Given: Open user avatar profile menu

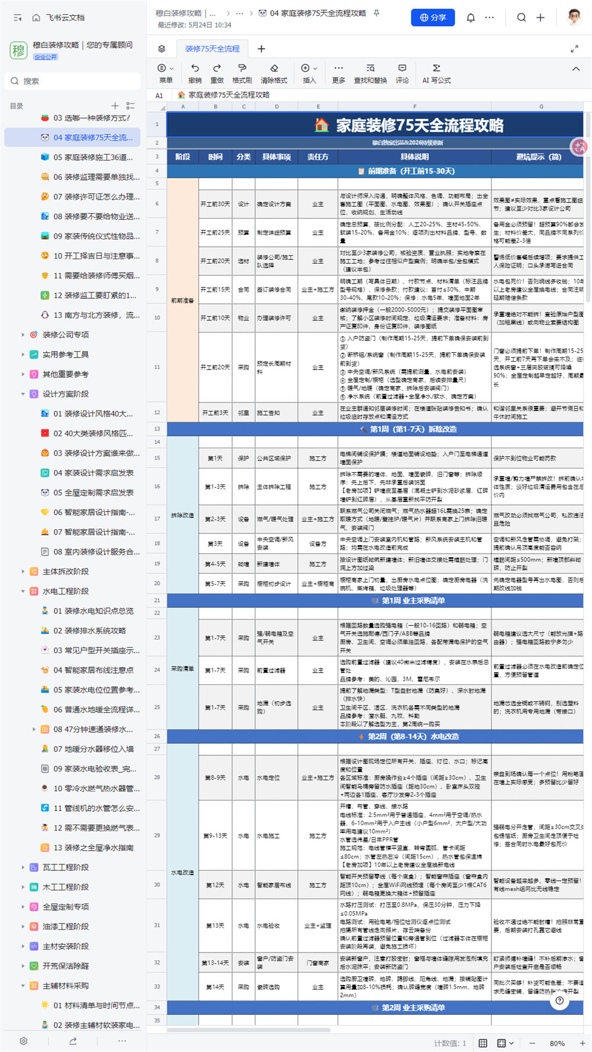Looking at the screenshot, I should click(574, 17).
